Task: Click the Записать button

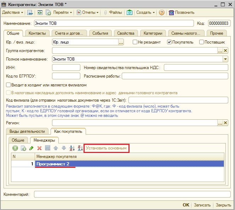Action: tap(202, 205)
